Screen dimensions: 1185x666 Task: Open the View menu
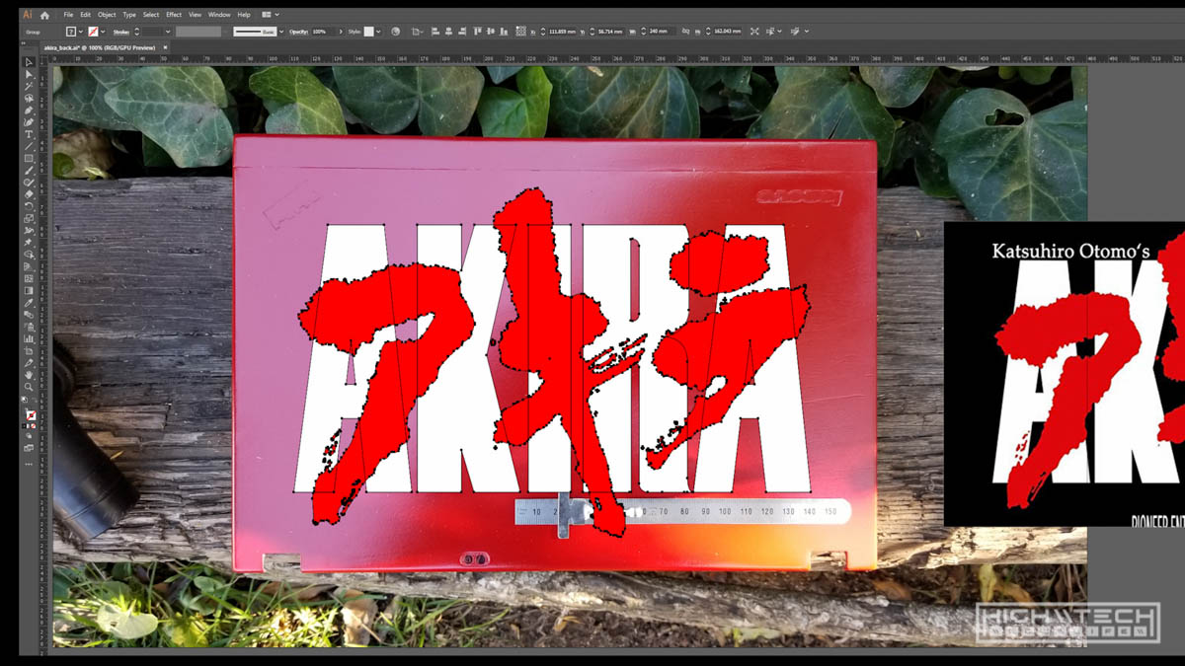[x=196, y=15]
